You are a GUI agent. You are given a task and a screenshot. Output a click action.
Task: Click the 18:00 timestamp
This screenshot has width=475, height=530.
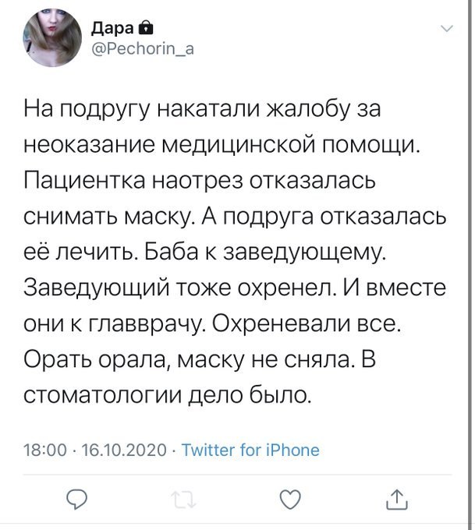pos(40,450)
